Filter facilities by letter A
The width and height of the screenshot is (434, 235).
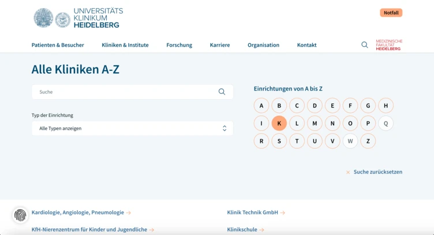(261, 105)
